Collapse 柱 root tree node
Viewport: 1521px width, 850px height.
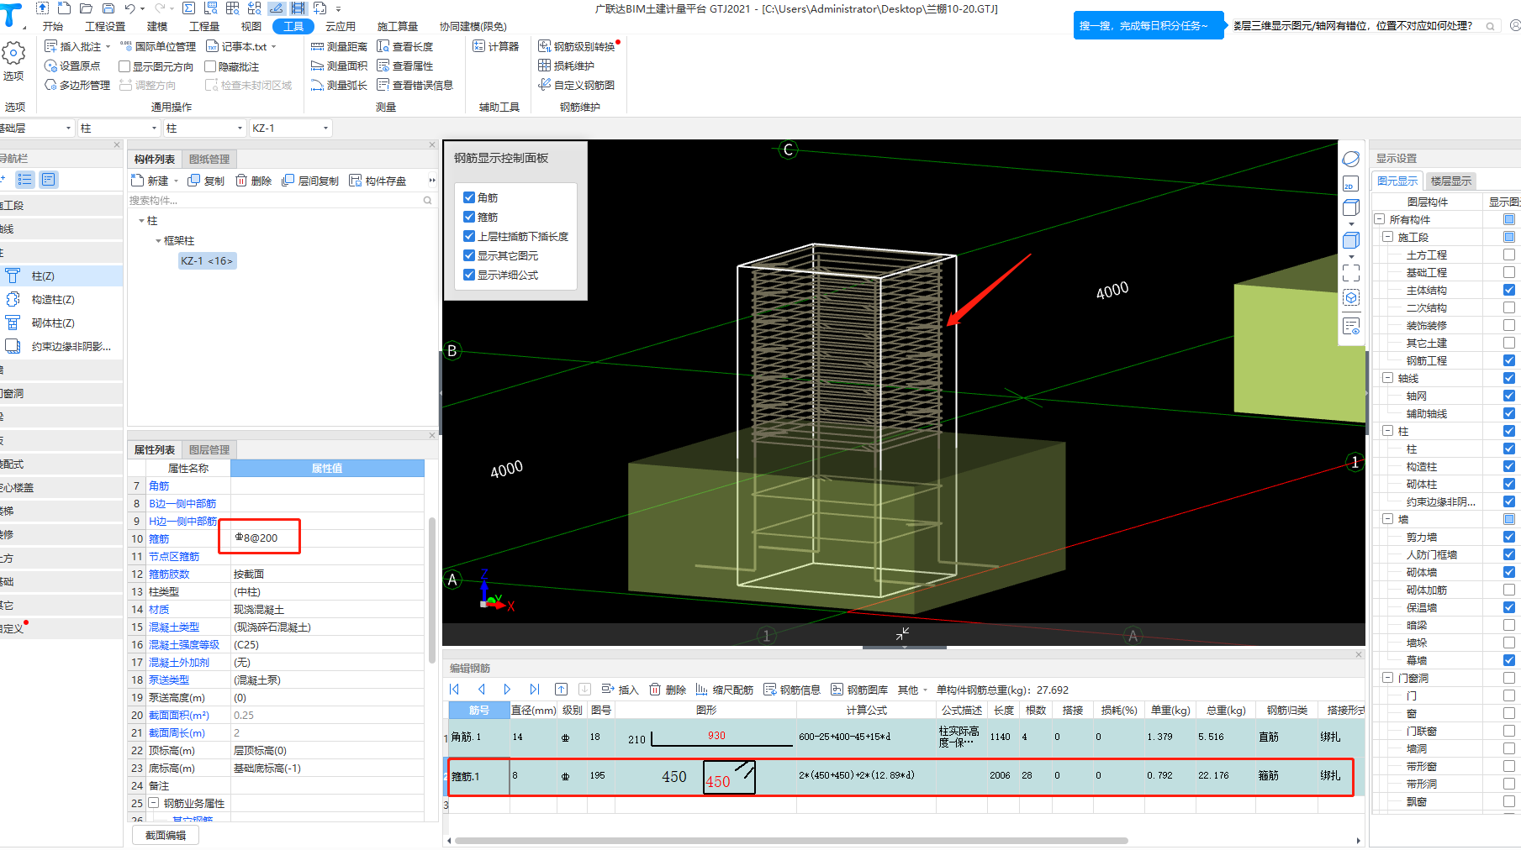[141, 221]
